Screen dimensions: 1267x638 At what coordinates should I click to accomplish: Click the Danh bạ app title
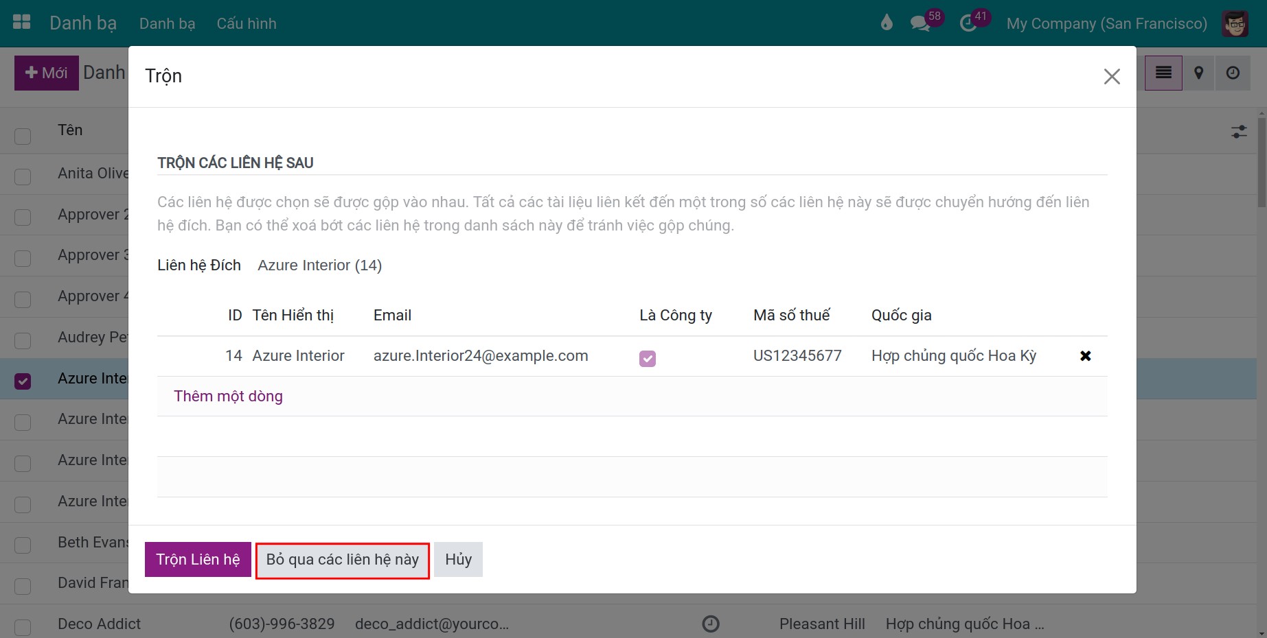(x=83, y=23)
